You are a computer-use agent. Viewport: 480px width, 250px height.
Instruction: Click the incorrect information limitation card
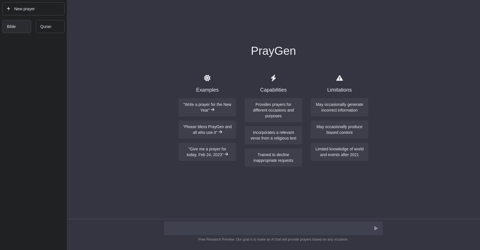tap(339, 107)
